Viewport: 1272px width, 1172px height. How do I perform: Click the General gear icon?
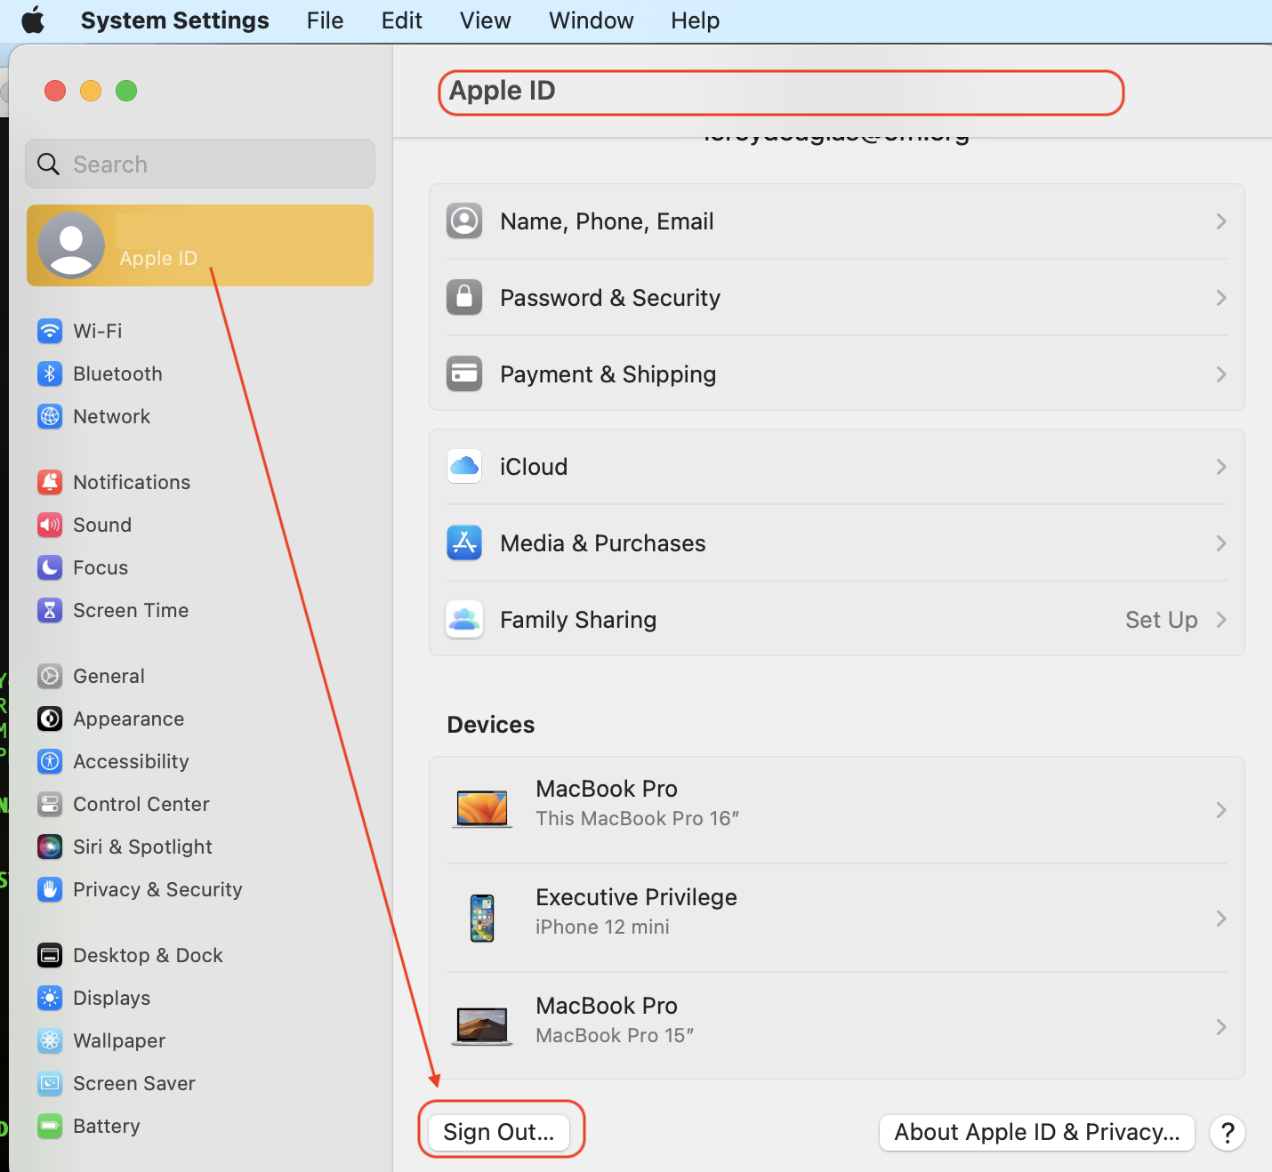point(50,676)
